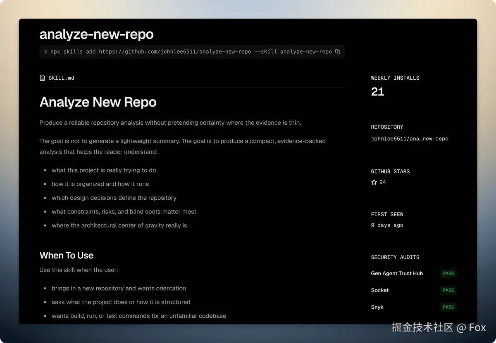This screenshot has height=343, width=496.
Task: Click the '9 days ago' first seen text
Action: point(387,225)
